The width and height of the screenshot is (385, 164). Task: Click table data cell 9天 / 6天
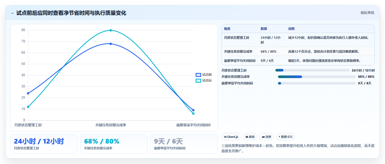(x=267, y=61)
